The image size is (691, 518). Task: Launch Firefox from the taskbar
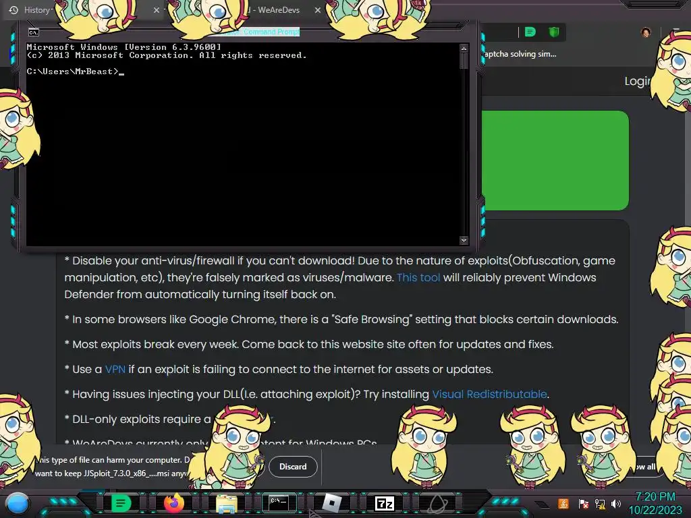point(173,503)
